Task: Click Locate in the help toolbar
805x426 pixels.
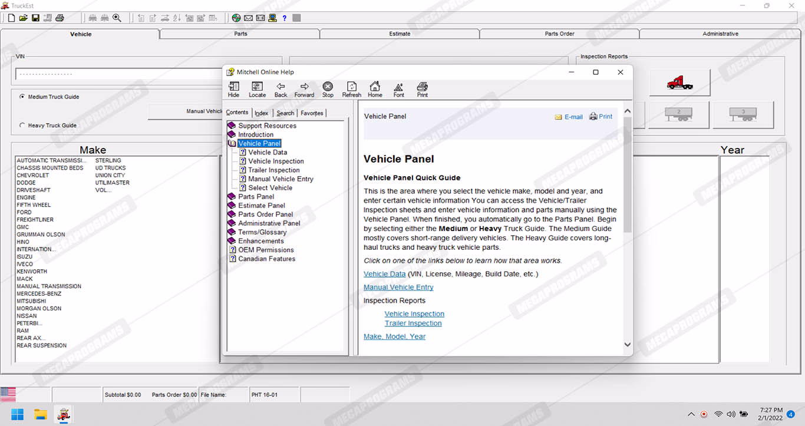Action: [257, 90]
